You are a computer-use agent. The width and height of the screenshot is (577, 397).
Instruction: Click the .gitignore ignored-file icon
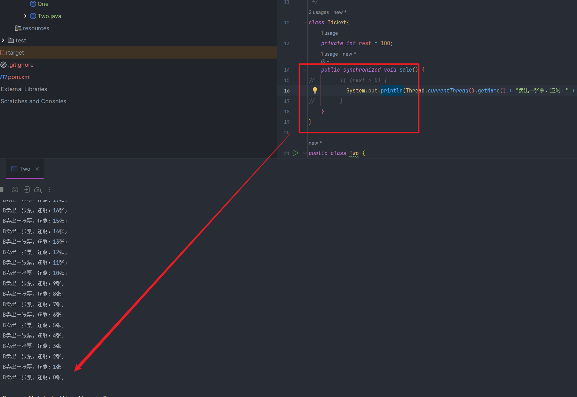coord(3,65)
